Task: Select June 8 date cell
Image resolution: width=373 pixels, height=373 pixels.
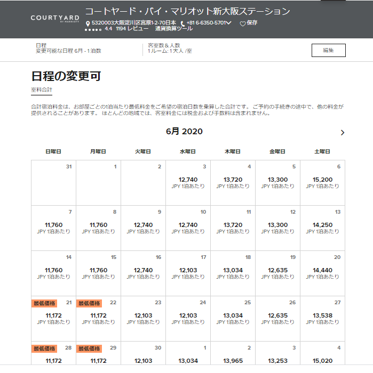Action: (98, 228)
